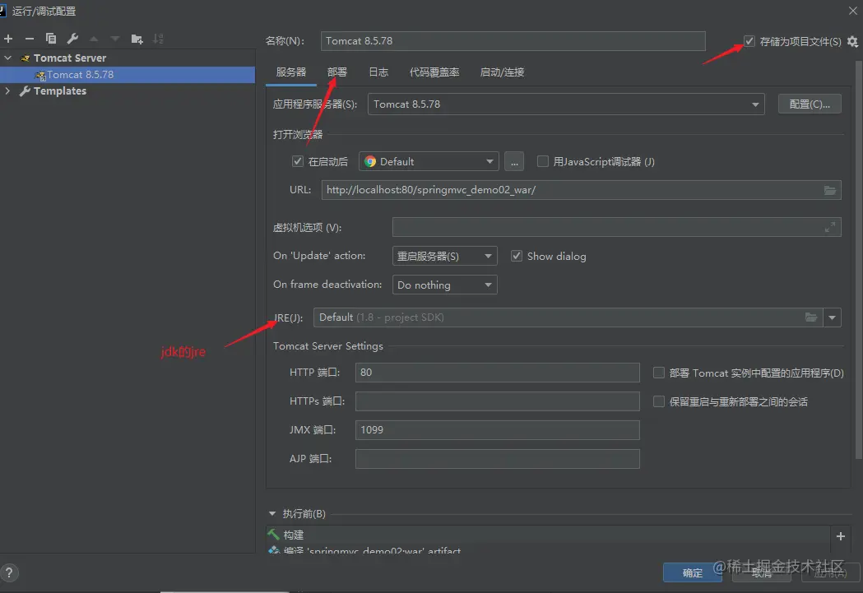Click the build hammer icon

(x=273, y=534)
